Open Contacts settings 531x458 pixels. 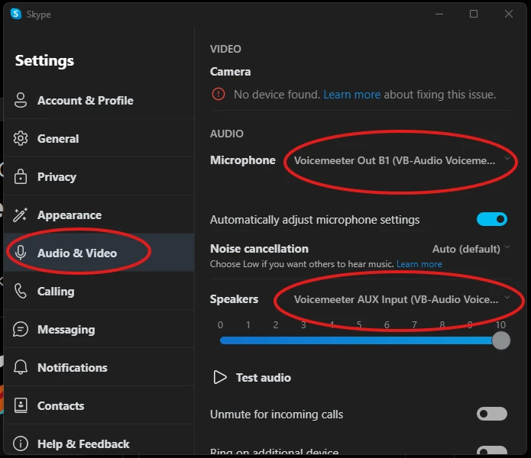point(99,405)
